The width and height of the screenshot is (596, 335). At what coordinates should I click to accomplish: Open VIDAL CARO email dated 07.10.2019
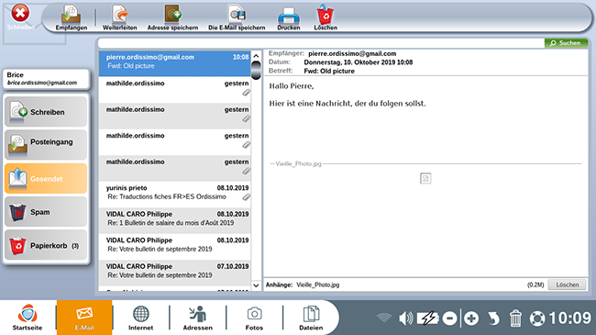pos(175,273)
